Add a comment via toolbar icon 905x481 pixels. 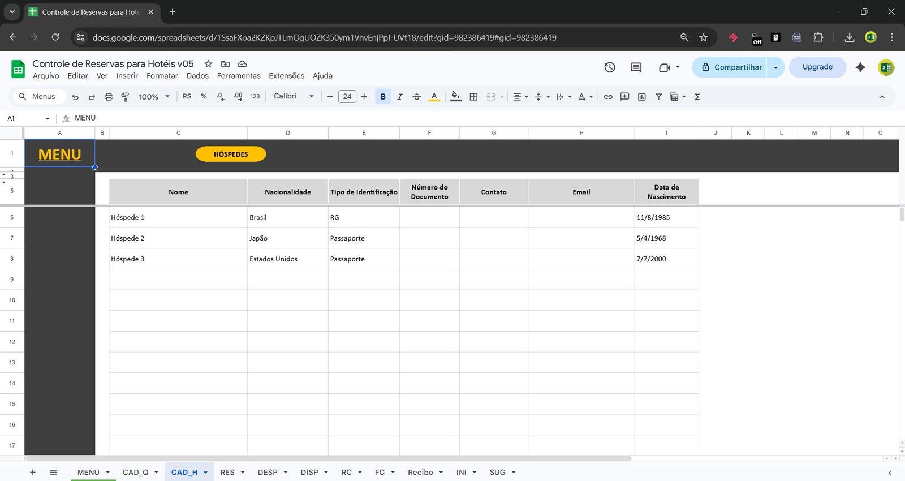[624, 97]
